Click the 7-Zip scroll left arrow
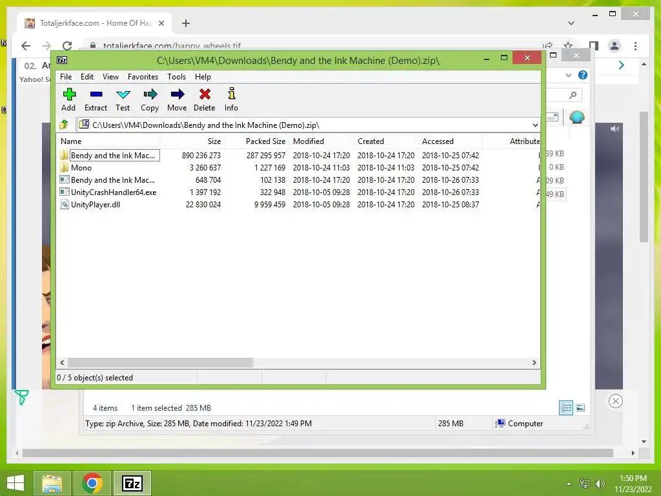Viewport: 661px width, 496px height. click(x=63, y=363)
